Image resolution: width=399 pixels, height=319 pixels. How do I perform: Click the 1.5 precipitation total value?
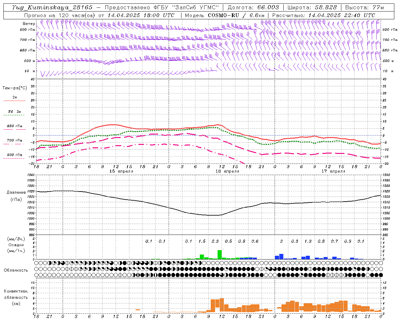point(202,241)
